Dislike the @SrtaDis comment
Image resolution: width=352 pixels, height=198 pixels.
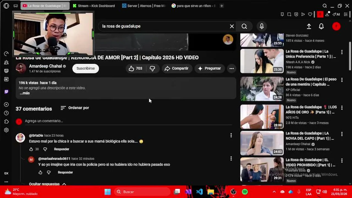[45, 149]
